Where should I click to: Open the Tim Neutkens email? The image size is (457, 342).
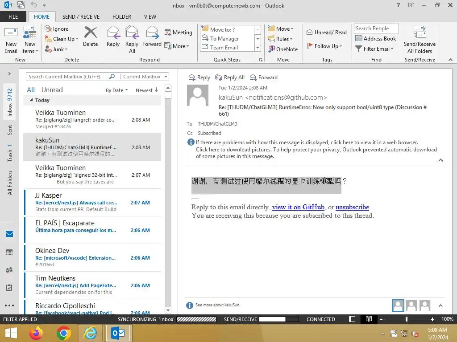click(x=92, y=285)
